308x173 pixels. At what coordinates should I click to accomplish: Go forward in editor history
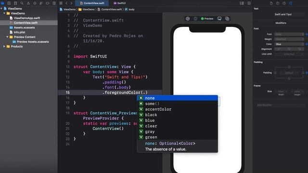coord(71,3)
